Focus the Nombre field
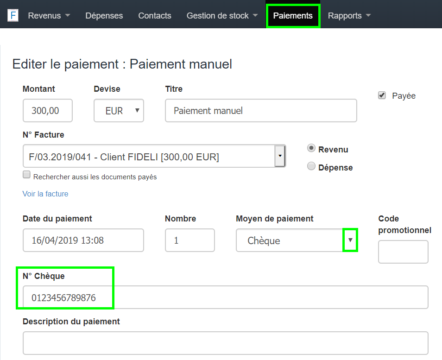Viewport: 442px width, 360px height. [x=189, y=240]
